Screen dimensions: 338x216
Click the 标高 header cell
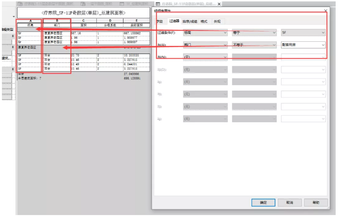pyautogui.click(x=31, y=25)
